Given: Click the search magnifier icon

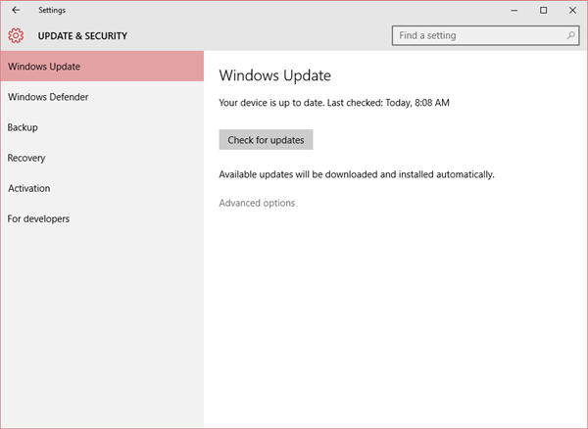Looking at the screenshot, I should coord(570,35).
